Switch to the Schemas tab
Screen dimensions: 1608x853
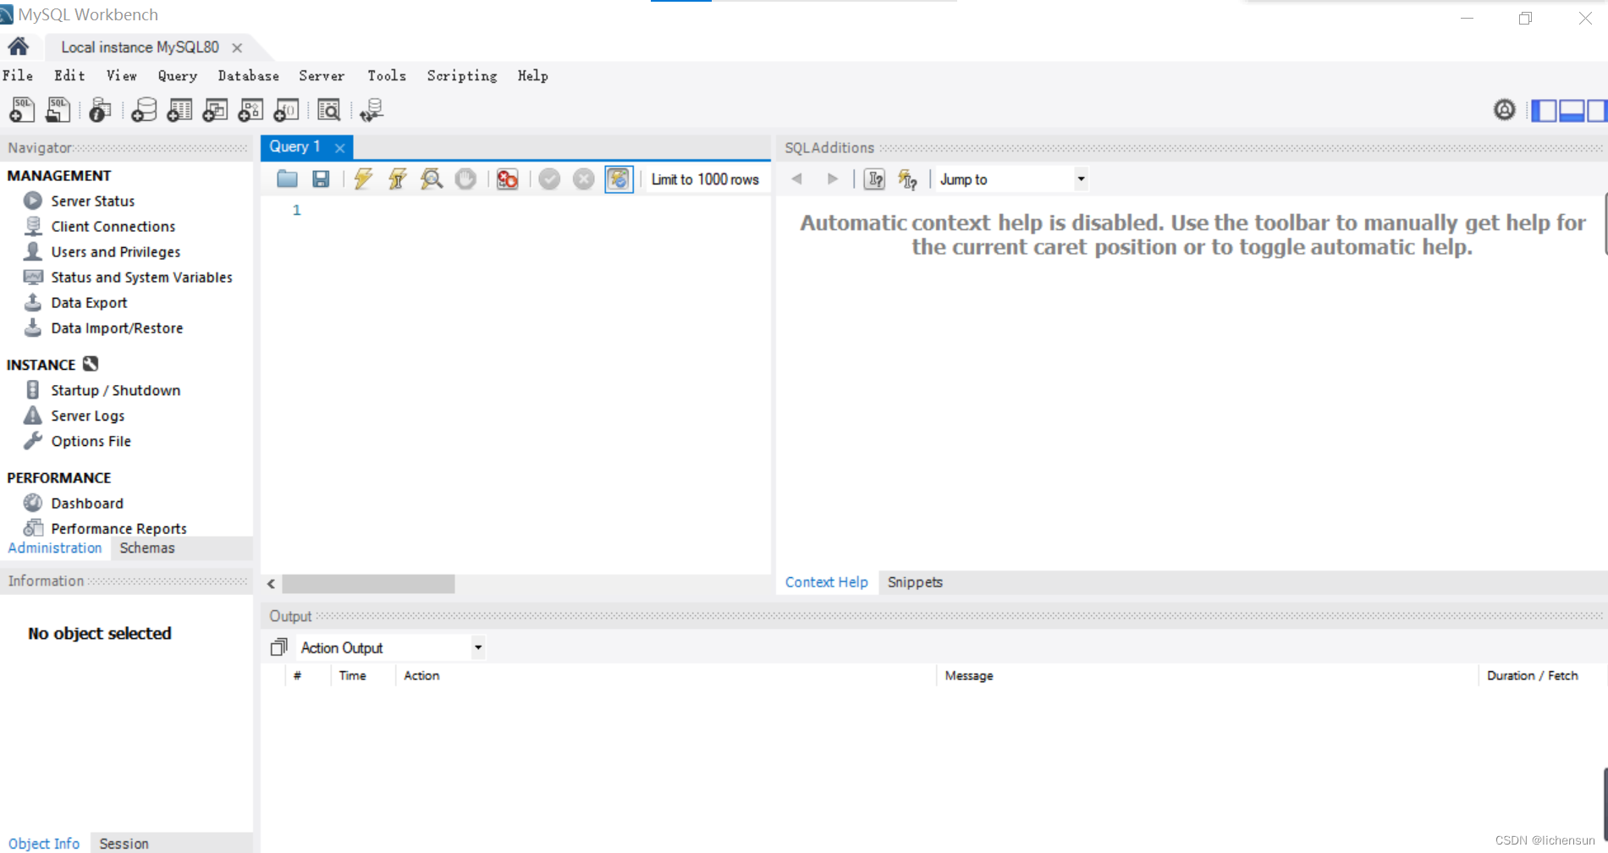(147, 548)
